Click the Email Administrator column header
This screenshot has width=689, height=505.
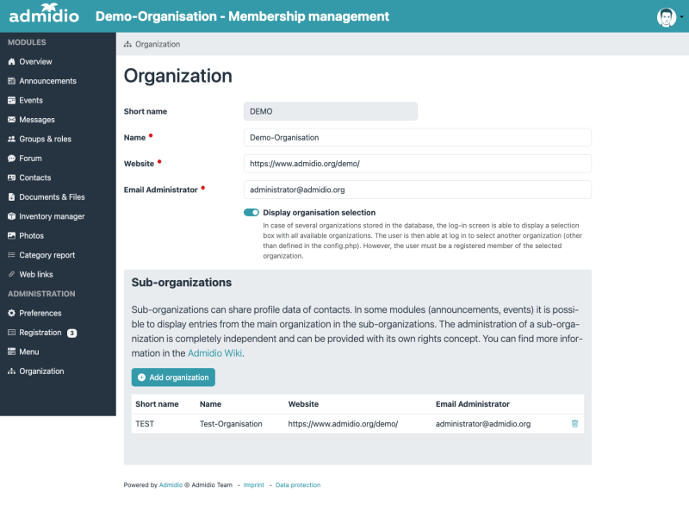[472, 404]
